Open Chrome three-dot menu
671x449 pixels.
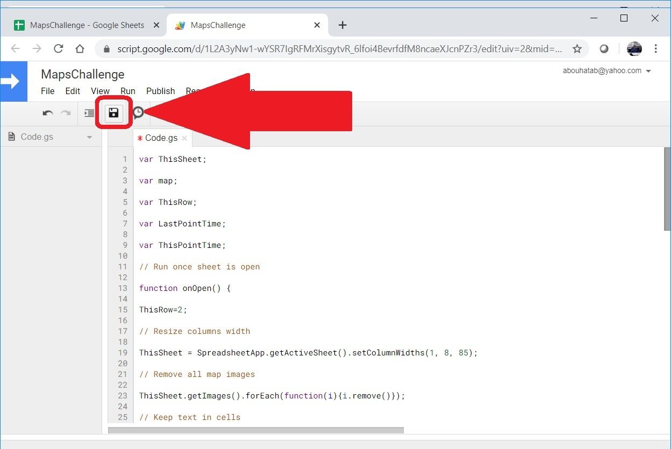655,49
